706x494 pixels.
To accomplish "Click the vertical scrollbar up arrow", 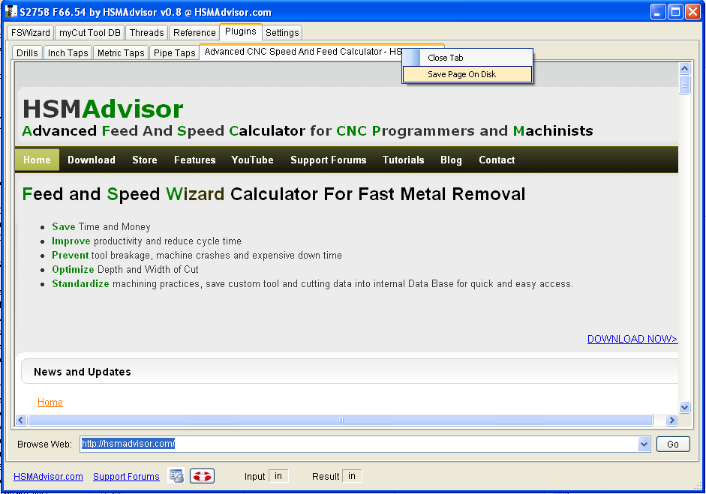I will 684,68.
